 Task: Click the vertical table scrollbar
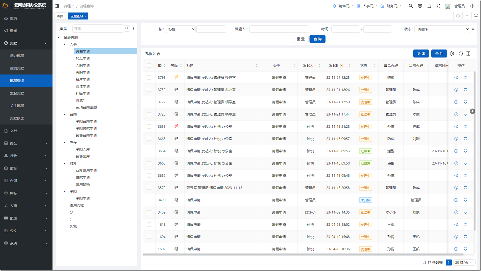474,151
